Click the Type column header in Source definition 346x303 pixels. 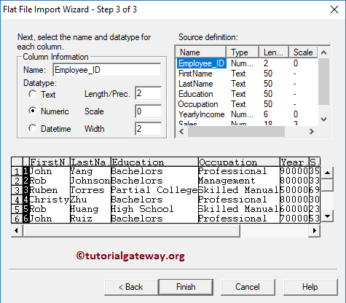243,52
